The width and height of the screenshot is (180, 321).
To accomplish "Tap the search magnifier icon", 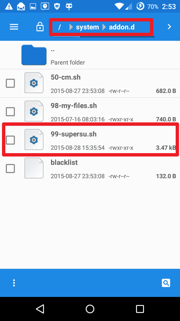I will click(166, 283).
